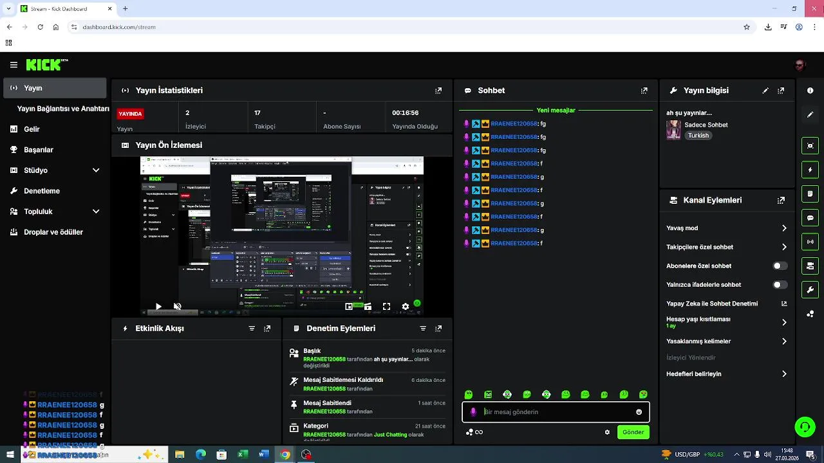Viewport: 824px width, 463px height.
Task: Pop out the Sohbet chat panel
Action: 644,91
